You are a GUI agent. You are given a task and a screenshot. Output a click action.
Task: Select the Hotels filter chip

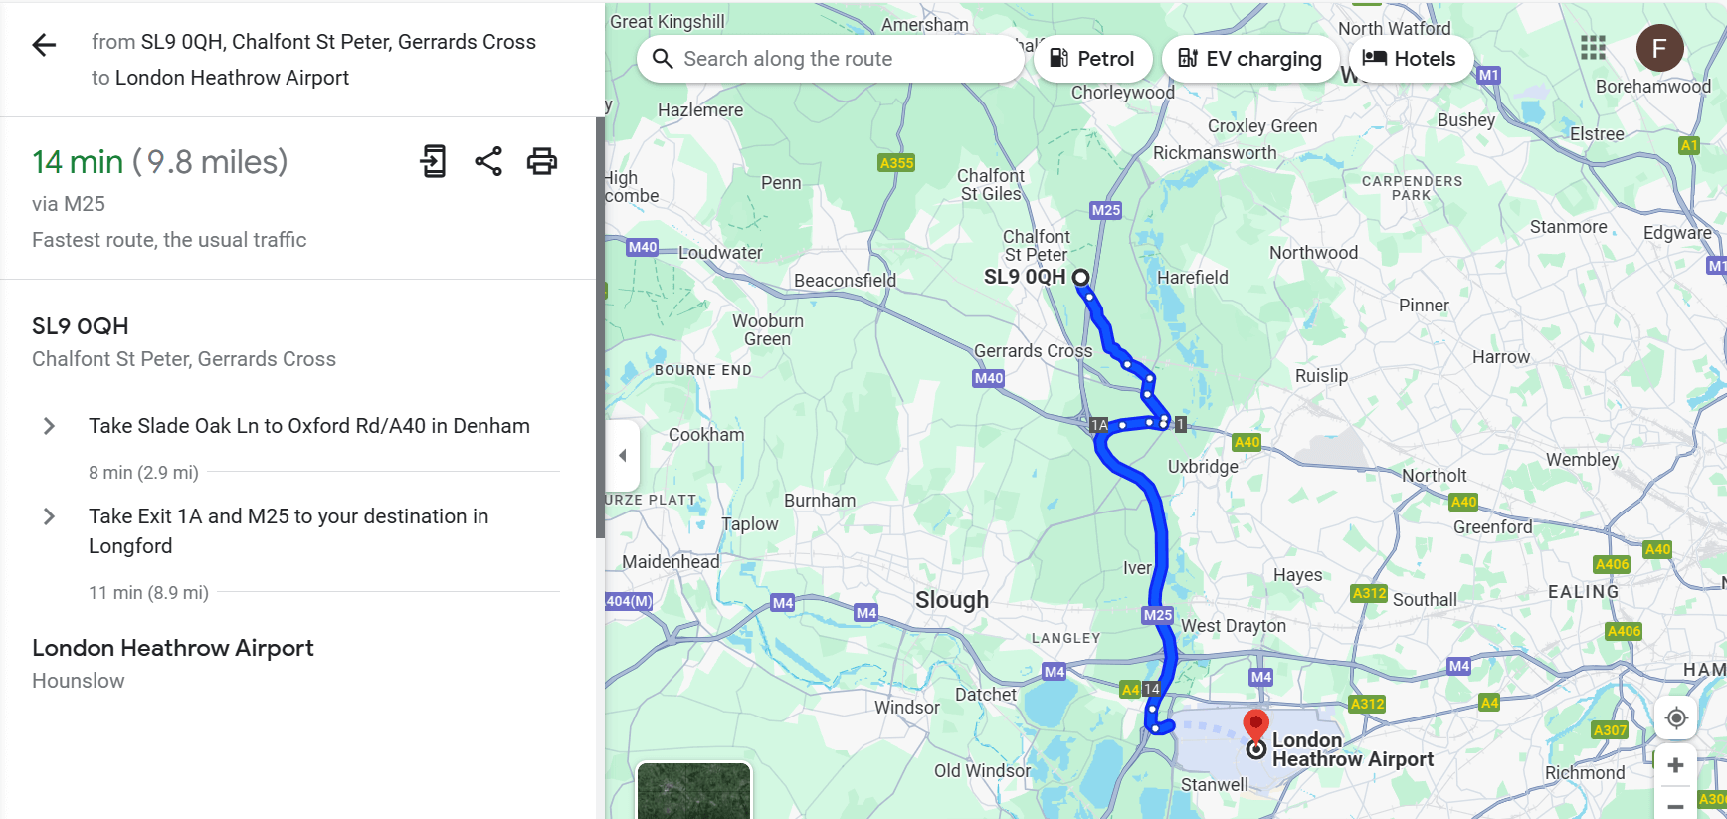click(x=1410, y=59)
